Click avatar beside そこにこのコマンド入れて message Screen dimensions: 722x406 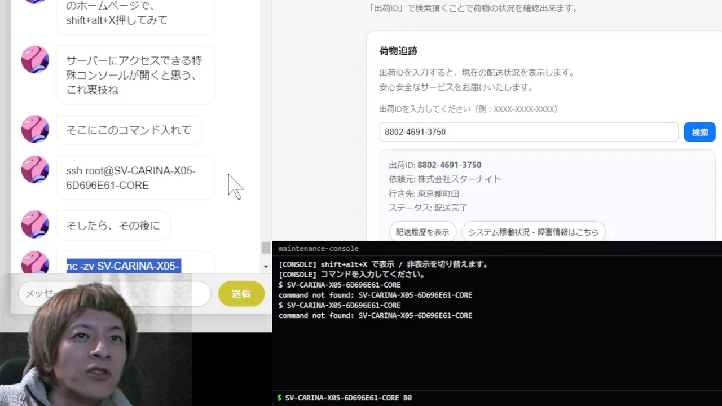[x=35, y=129]
